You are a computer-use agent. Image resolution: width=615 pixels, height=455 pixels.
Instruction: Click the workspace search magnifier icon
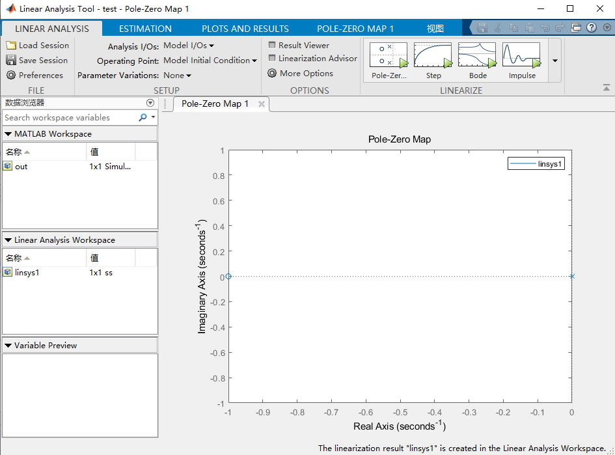(143, 117)
